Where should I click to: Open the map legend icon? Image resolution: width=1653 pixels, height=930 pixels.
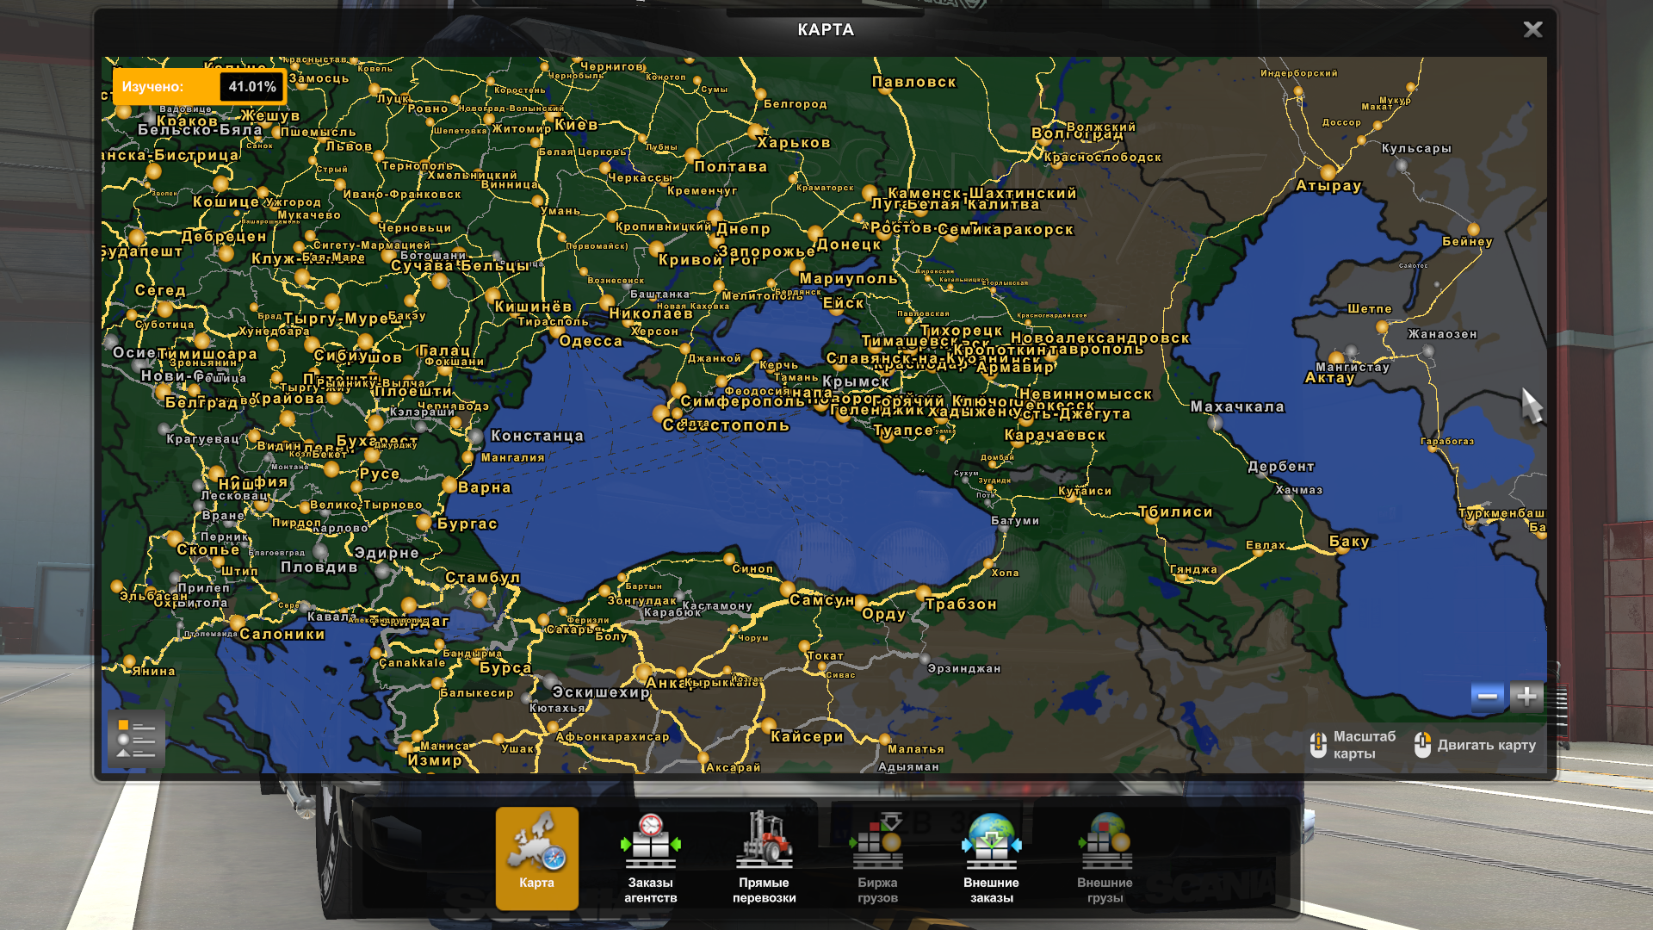136,738
